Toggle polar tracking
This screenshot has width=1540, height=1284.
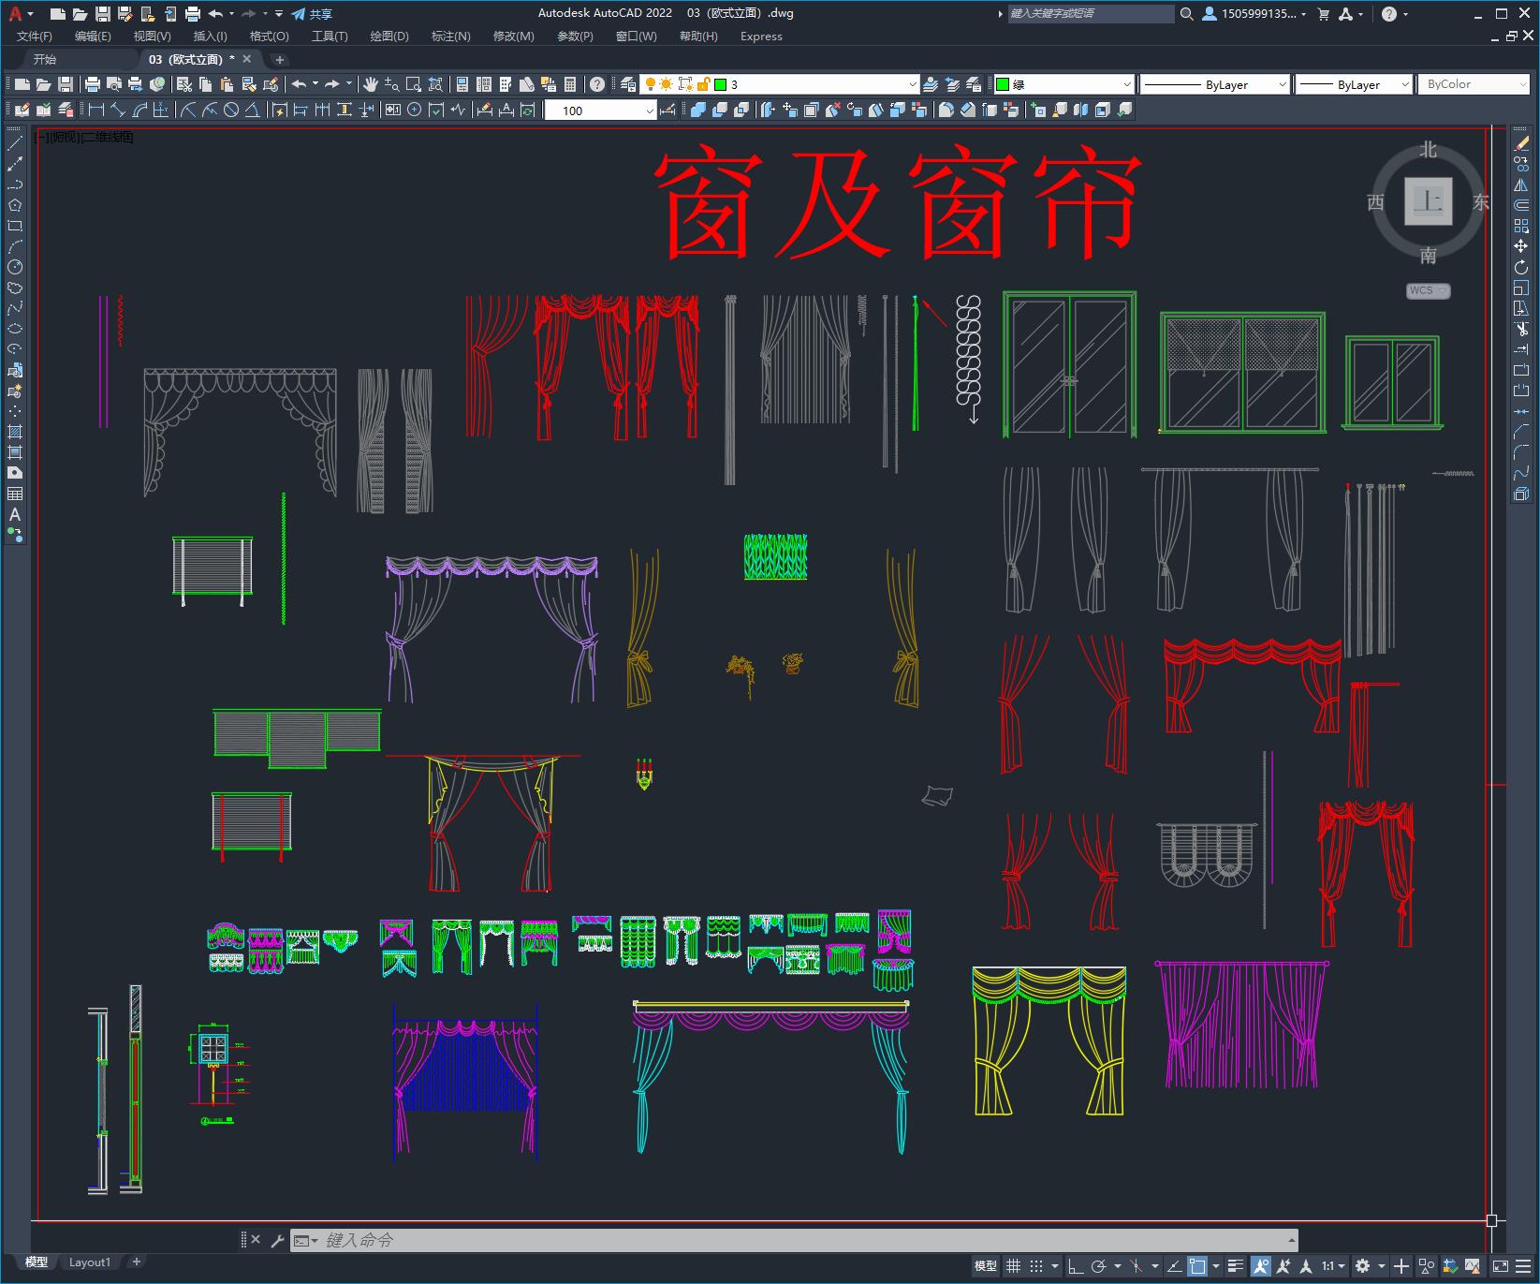coord(1099,1266)
